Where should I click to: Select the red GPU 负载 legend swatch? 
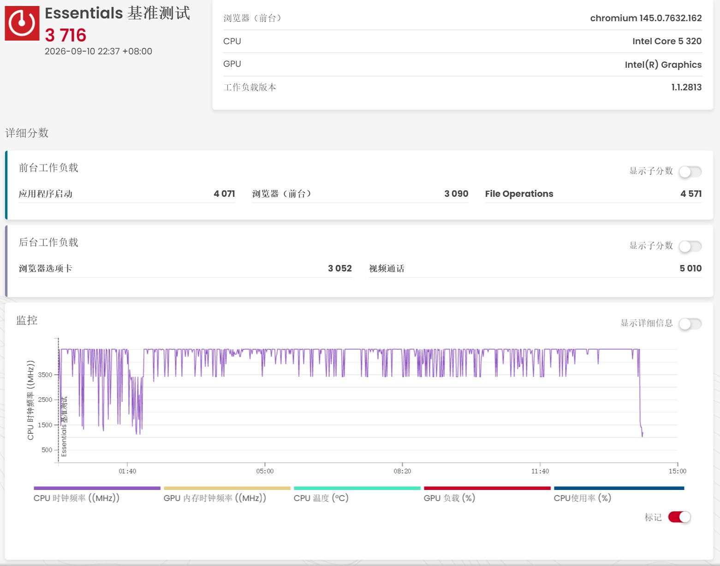click(x=487, y=488)
